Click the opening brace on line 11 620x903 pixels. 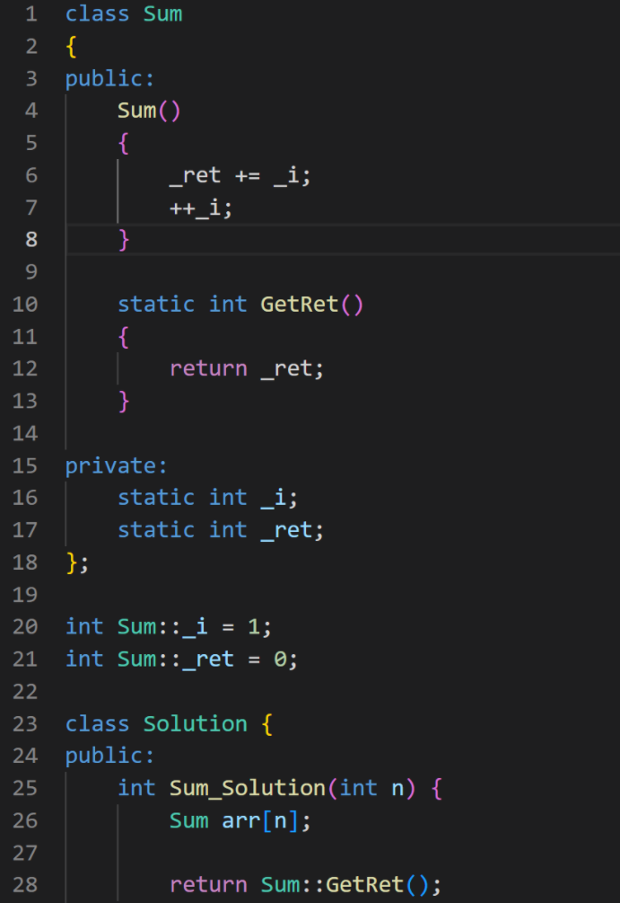(x=124, y=336)
